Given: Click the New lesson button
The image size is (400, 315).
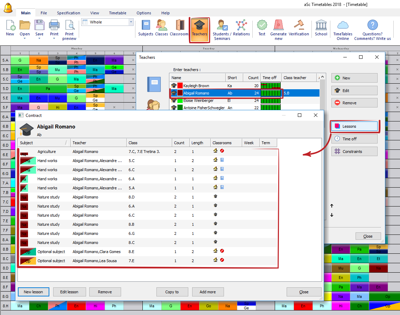Looking at the screenshot, I should [x=34, y=292].
